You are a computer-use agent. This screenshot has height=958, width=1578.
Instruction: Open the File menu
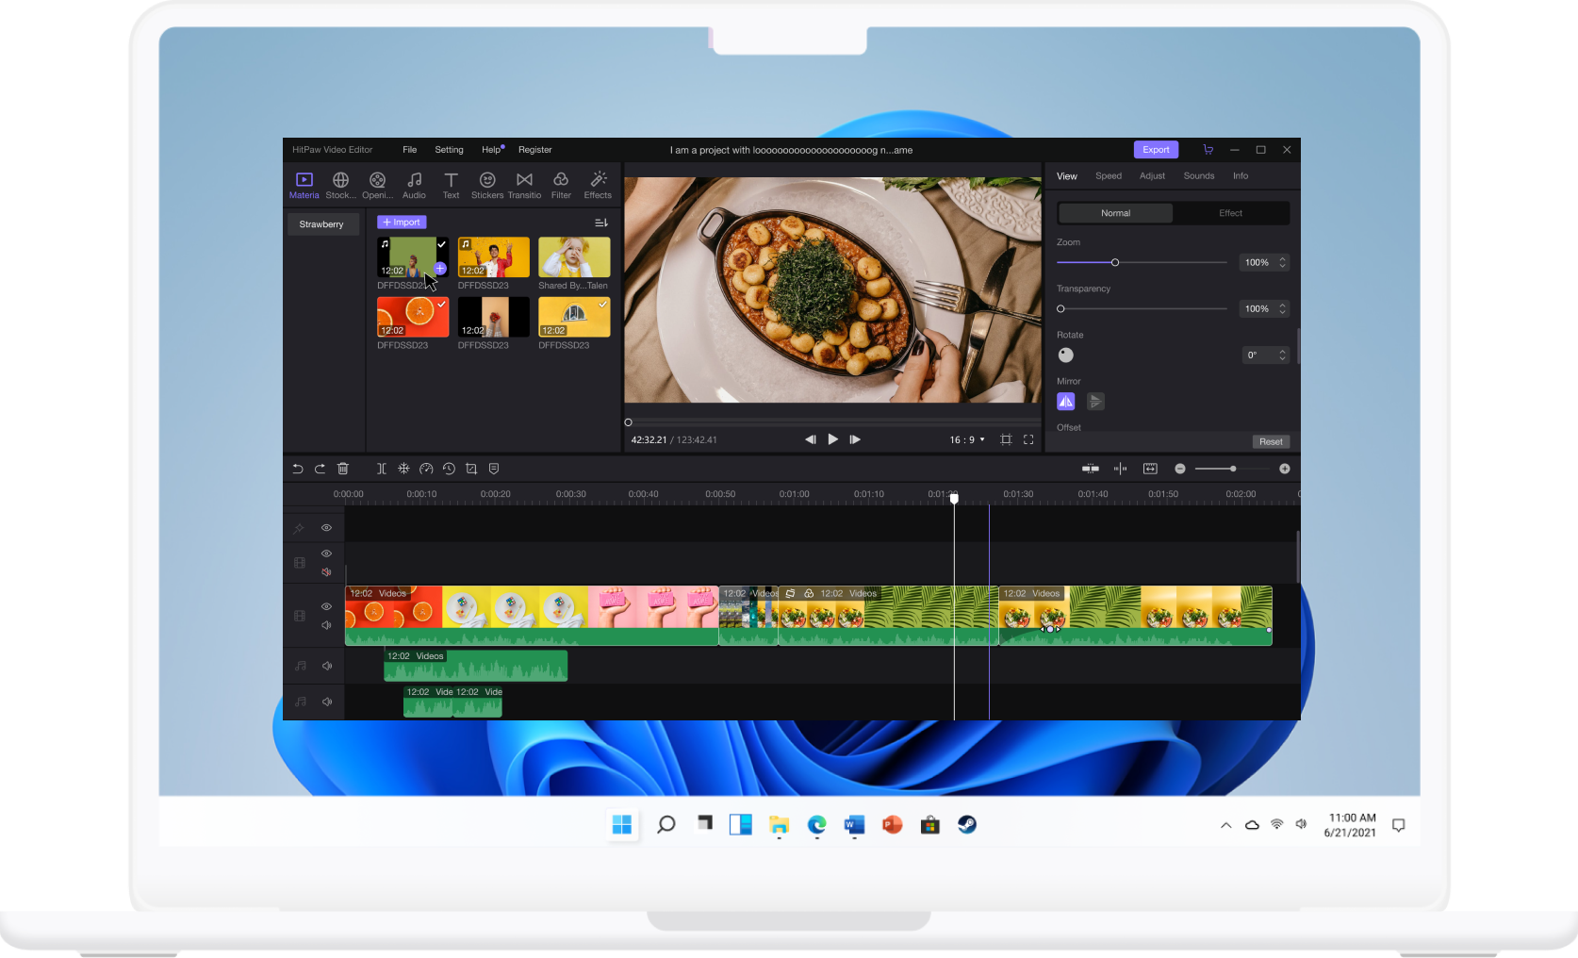coord(409,150)
